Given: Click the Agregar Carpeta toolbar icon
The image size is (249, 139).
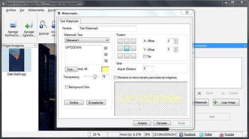Looking at the screenshot, I should click(x=29, y=25).
